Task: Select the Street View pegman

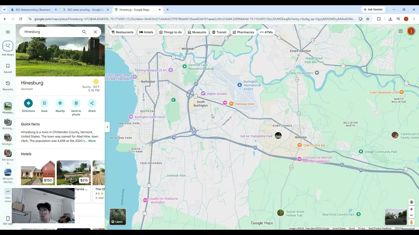Action: tap(411, 222)
